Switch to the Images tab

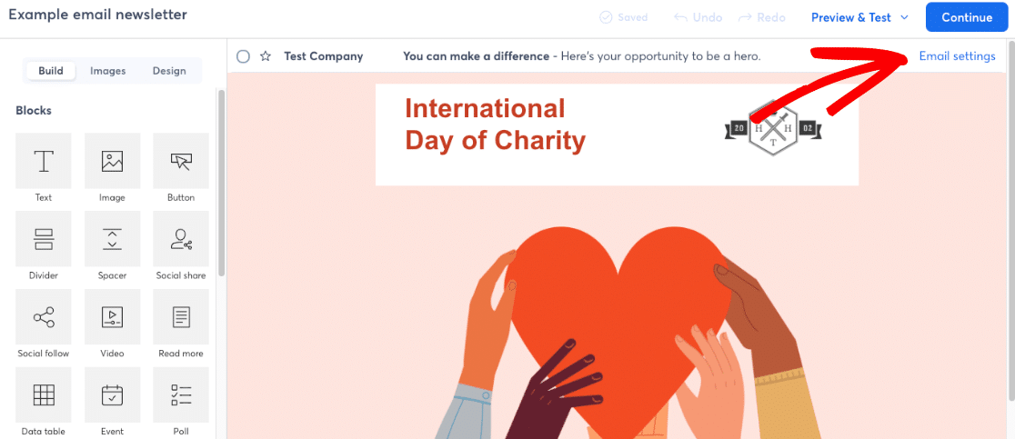tap(108, 71)
